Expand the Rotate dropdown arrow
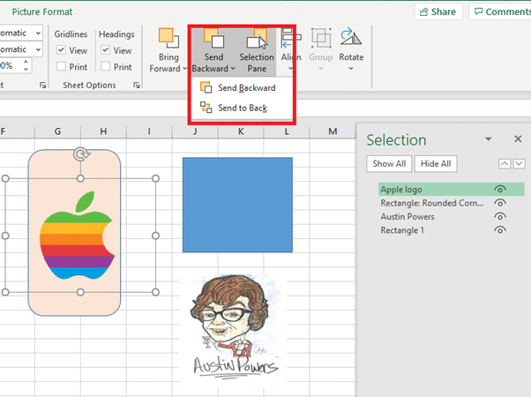 (351, 69)
